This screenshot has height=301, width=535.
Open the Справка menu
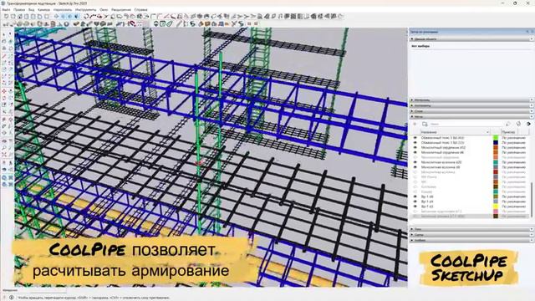coord(140,9)
